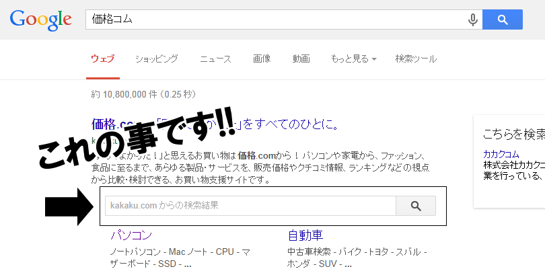Open 検索ツール options
This screenshot has height=269, width=545.
[x=416, y=59]
